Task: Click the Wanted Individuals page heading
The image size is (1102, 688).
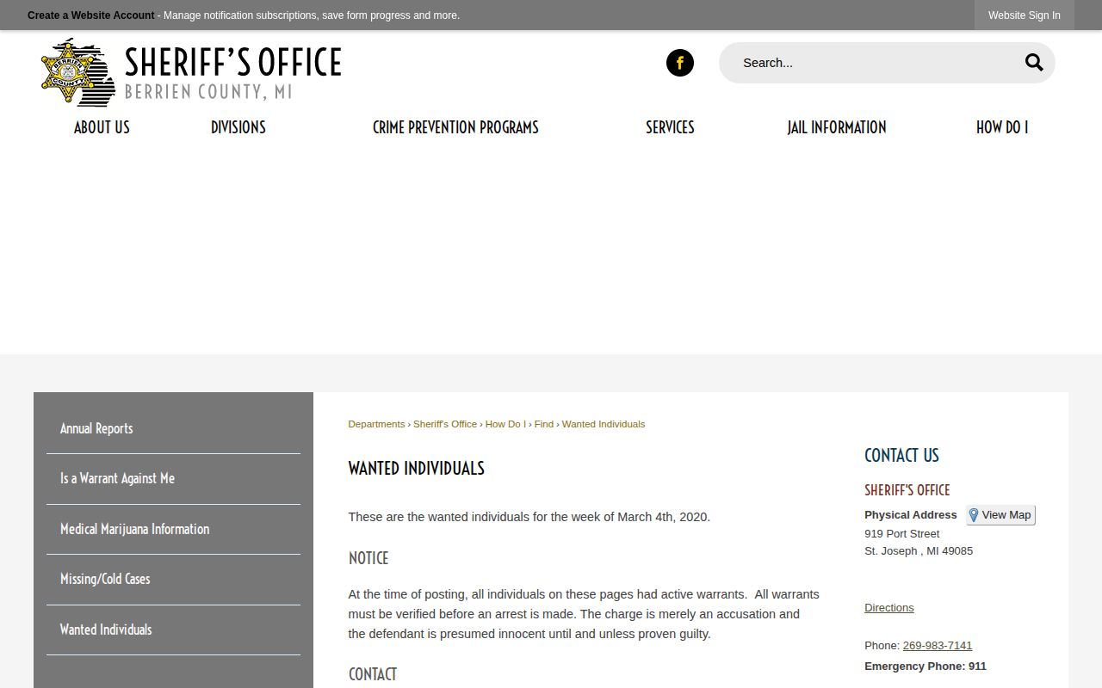Action: tap(417, 469)
